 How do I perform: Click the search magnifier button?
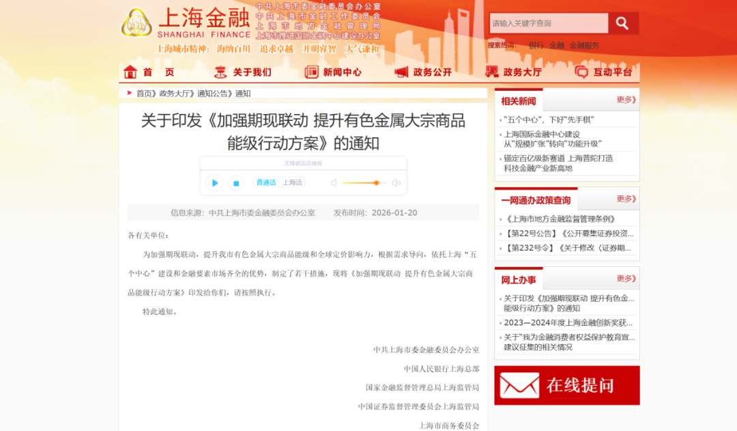coord(622,23)
